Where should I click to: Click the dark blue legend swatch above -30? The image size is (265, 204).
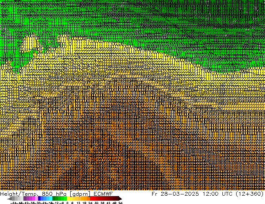pos(39,198)
